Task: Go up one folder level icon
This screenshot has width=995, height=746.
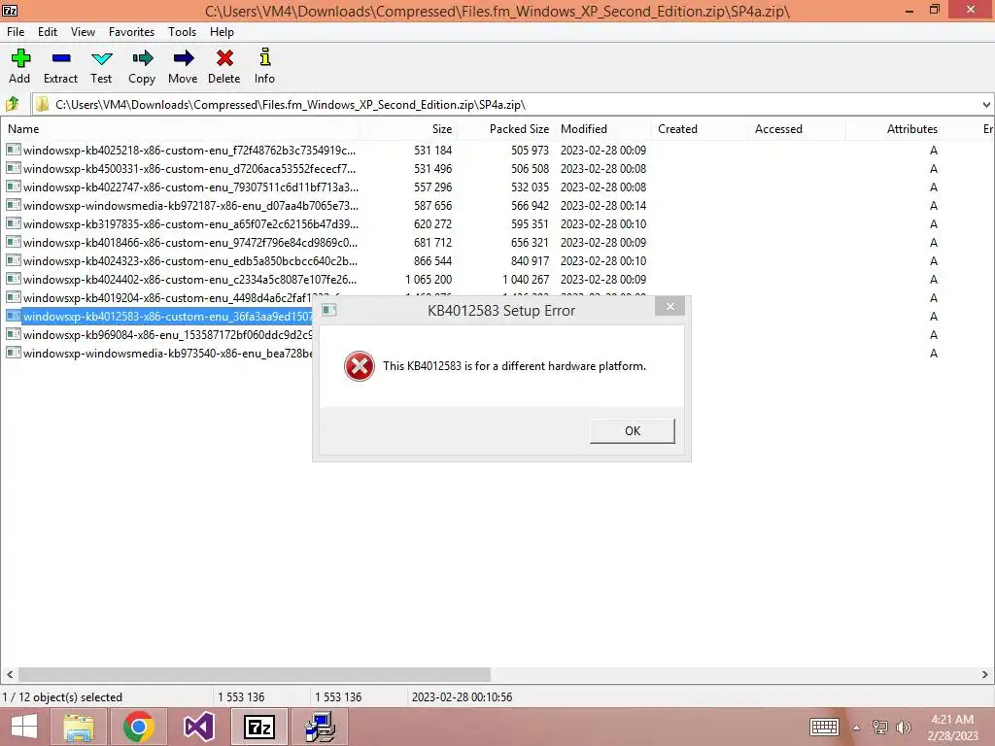Action: (x=13, y=104)
